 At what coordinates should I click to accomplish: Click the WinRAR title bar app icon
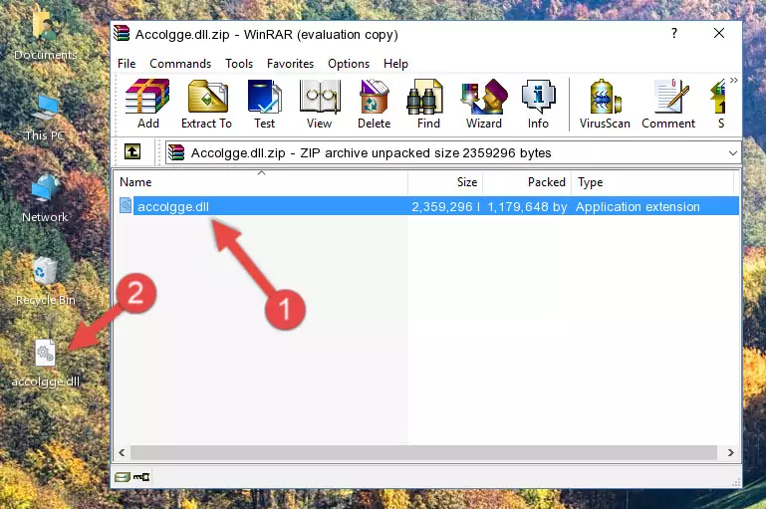pos(122,33)
